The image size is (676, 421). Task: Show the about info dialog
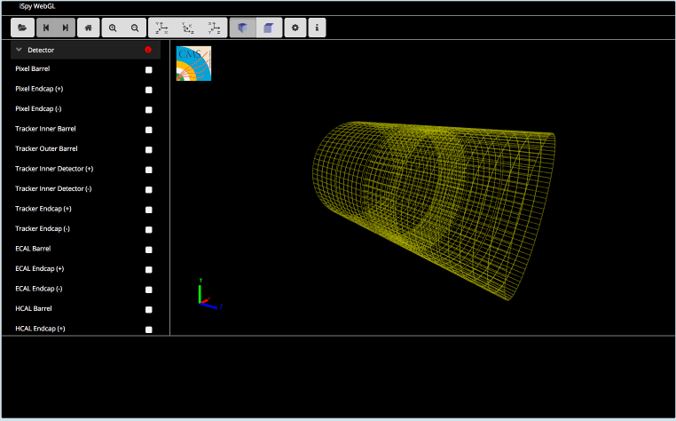coord(316,28)
